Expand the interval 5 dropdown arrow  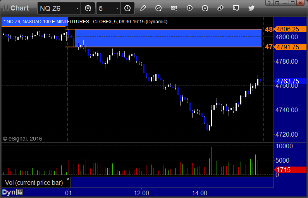[x=117, y=8]
